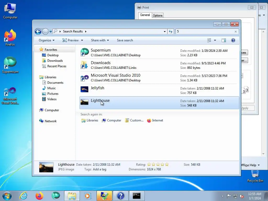Image resolution: width=268 pixels, height=201 pixels.
Task: Search again in Libraries
Action: [x=90, y=120]
